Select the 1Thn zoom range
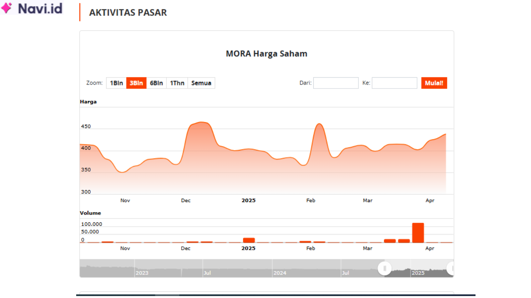 [177, 83]
